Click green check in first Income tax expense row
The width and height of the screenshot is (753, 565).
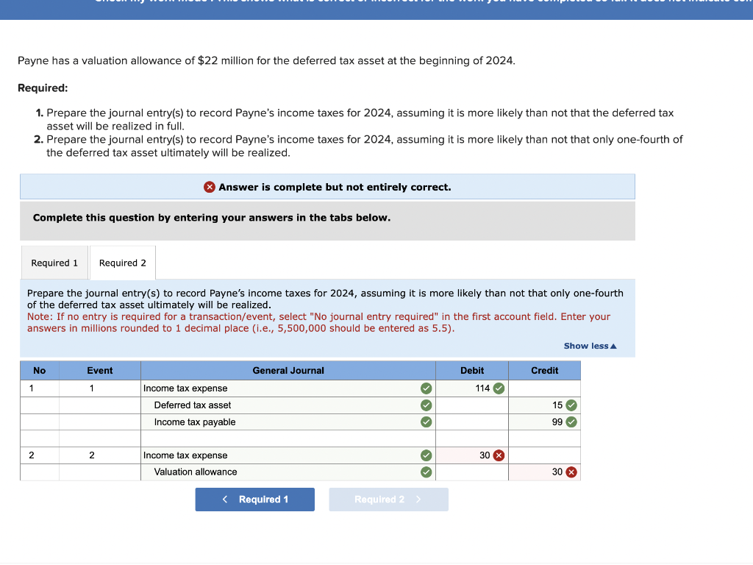pyautogui.click(x=426, y=388)
